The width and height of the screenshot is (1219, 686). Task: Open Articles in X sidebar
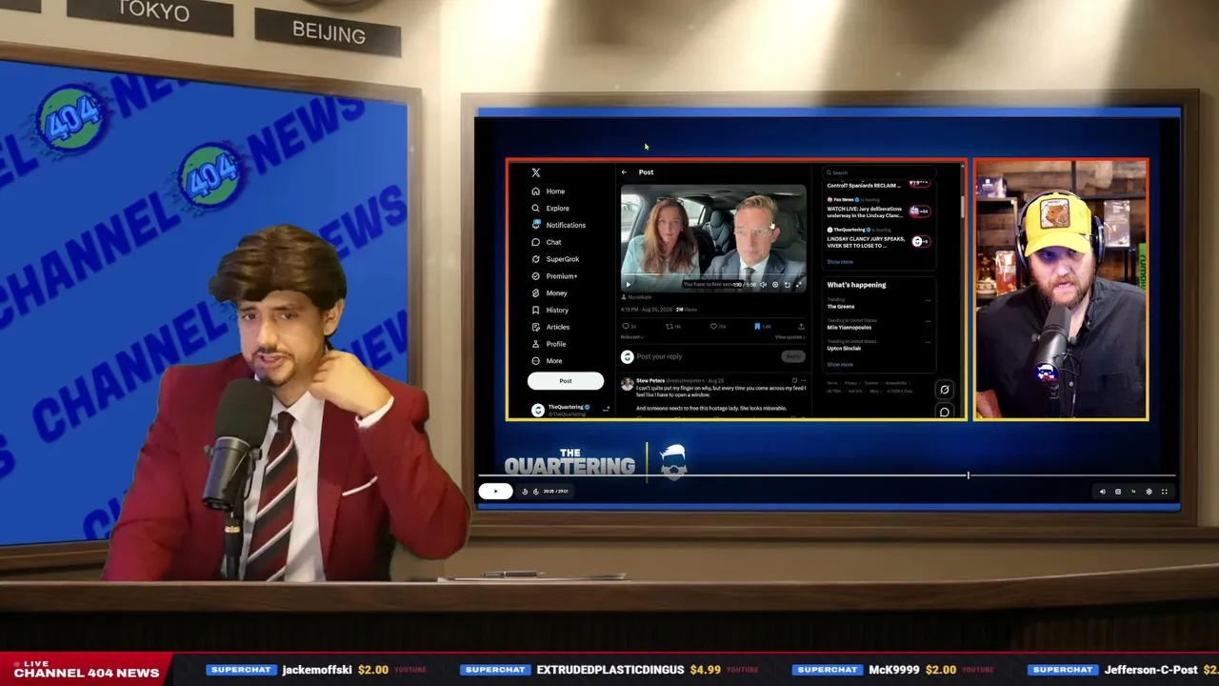click(x=550, y=327)
